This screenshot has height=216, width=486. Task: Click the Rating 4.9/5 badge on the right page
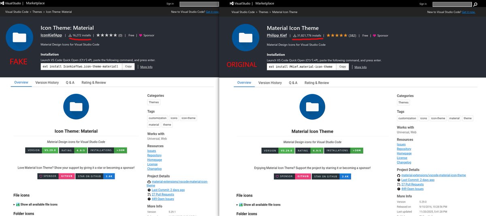tap(309, 150)
